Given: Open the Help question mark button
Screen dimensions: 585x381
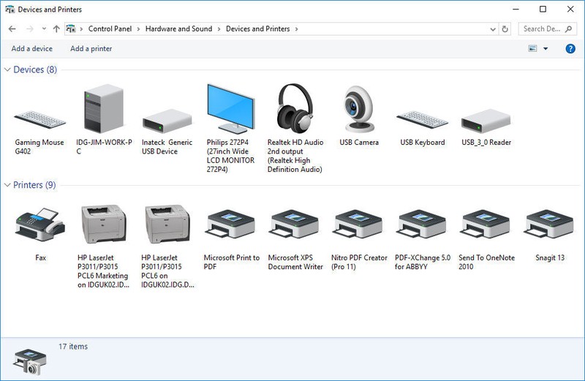Looking at the screenshot, I should click(570, 49).
